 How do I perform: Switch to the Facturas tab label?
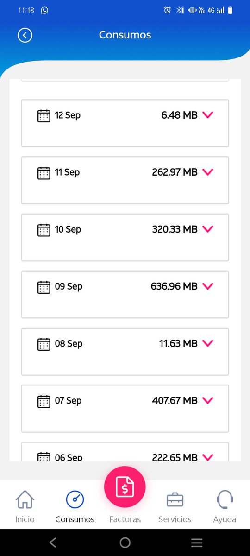125,519
